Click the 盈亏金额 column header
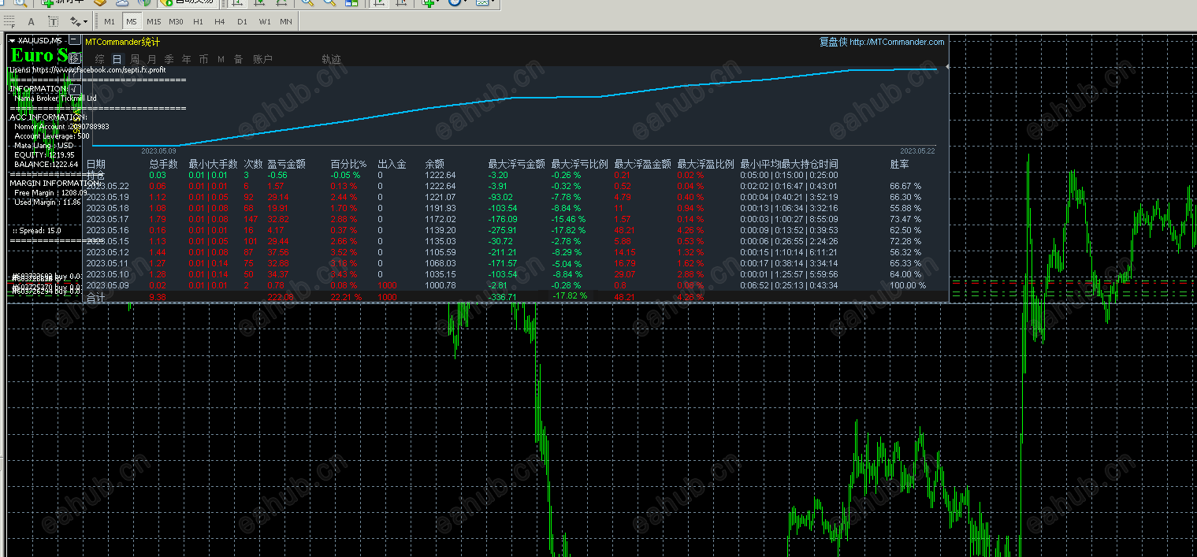 coord(287,164)
